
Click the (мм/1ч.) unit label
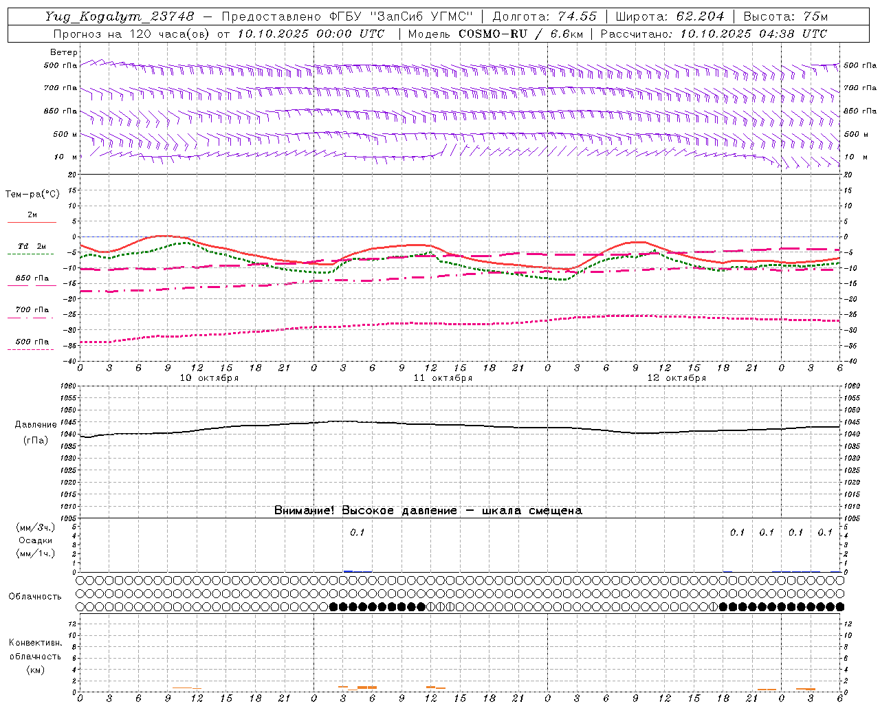tap(36, 553)
